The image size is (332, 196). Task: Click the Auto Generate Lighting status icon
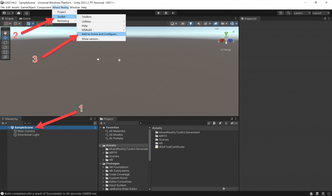coord(323,194)
